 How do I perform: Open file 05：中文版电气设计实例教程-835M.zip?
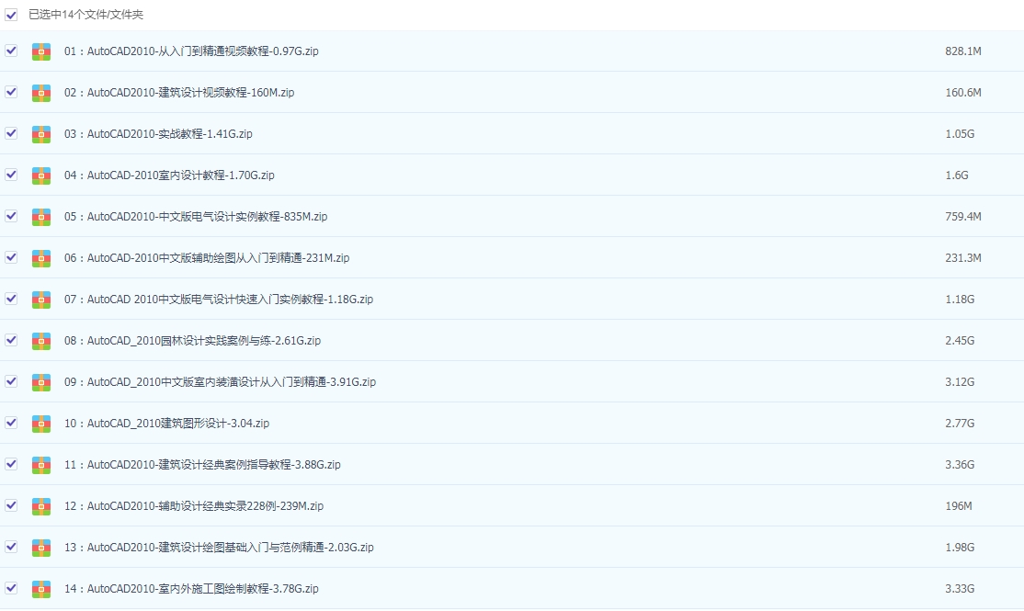[196, 217]
